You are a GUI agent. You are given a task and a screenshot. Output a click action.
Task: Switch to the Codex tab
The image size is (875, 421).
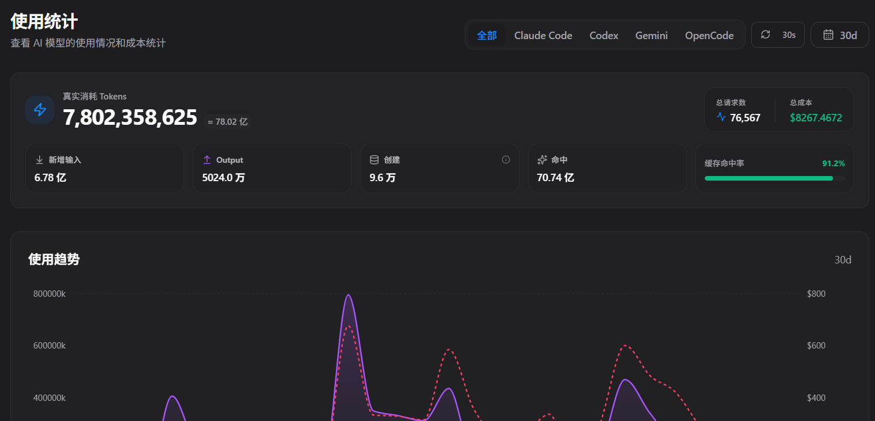coord(604,35)
